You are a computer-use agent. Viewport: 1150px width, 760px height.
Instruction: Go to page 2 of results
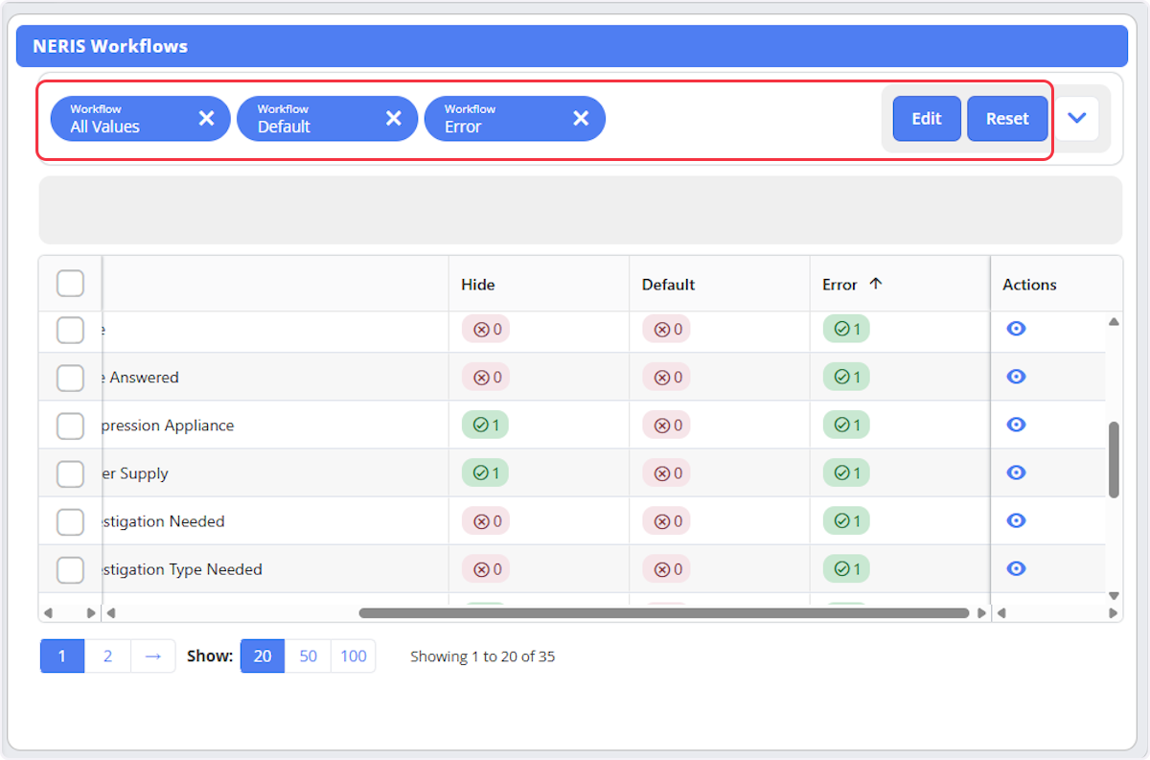point(107,656)
